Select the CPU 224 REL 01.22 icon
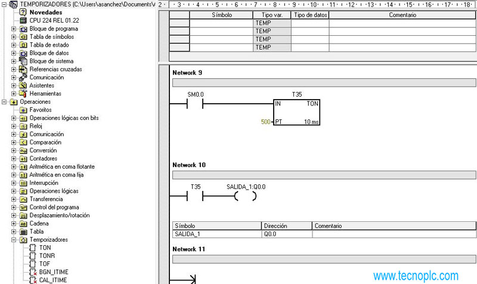 (x=23, y=20)
